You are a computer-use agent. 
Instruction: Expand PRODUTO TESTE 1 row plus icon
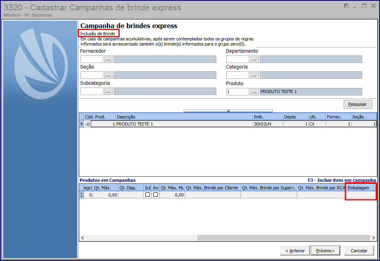click(x=88, y=124)
